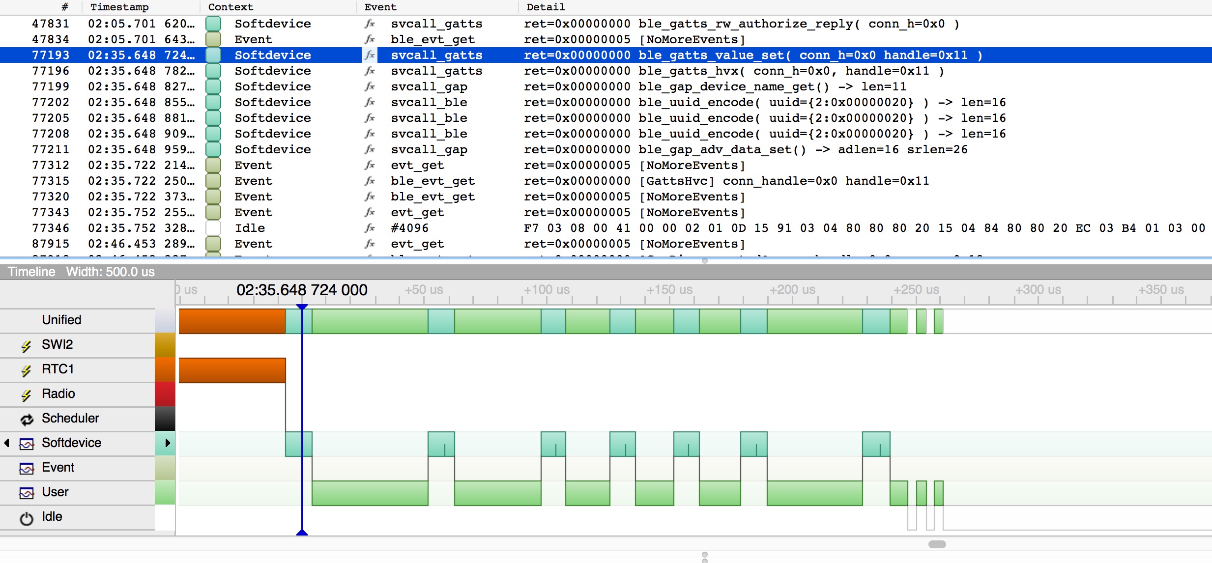This screenshot has height=563, width=1212.
Task: Click the horizontal timeline scrollbar thumb
Action: (x=937, y=544)
